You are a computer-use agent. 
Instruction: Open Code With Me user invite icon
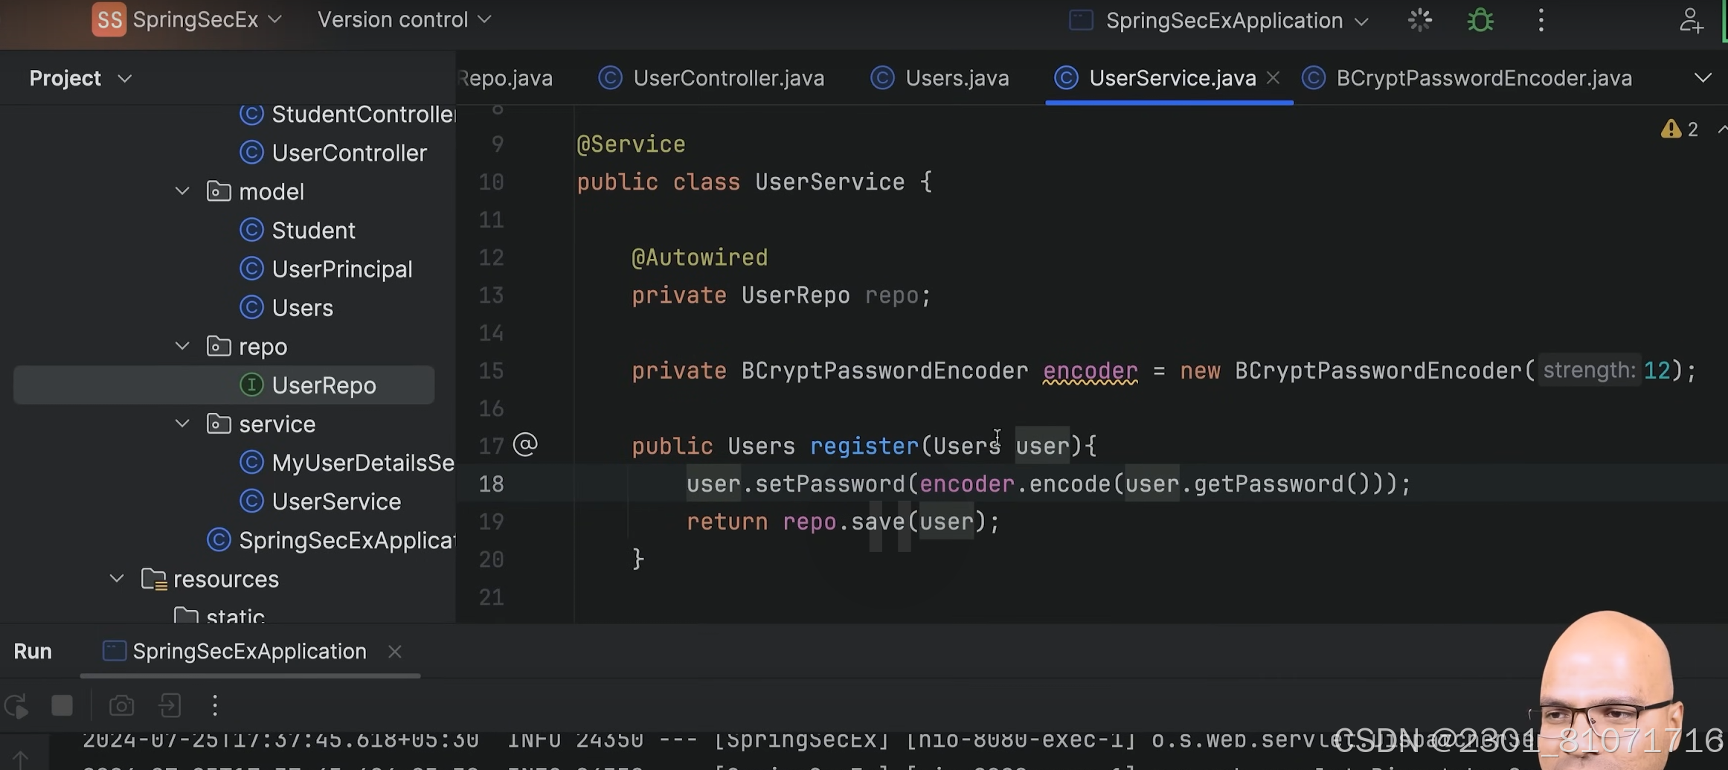click(x=1692, y=20)
